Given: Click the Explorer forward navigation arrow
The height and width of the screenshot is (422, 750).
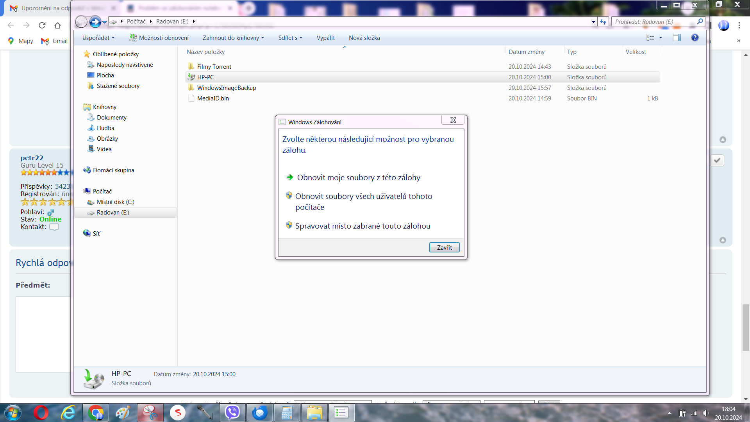Looking at the screenshot, I should pos(95,22).
